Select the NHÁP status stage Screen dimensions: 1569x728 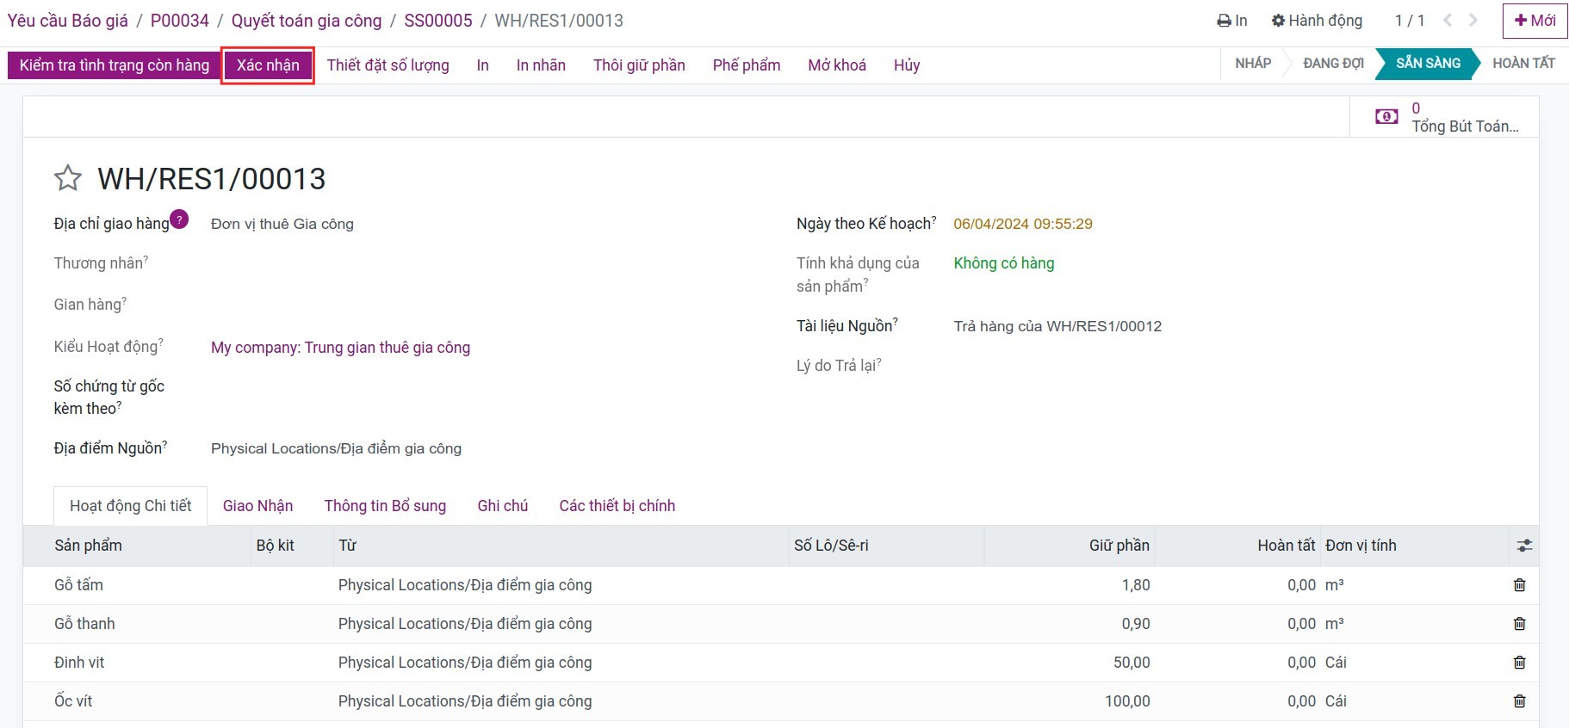click(x=1253, y=64)
